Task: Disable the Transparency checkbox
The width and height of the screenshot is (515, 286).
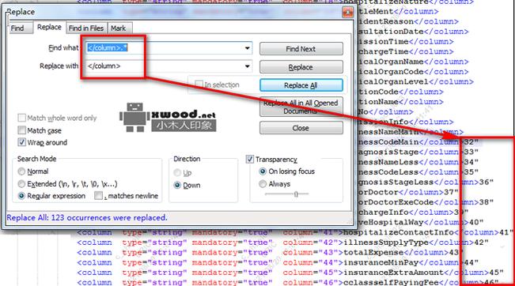Action: (250, 159)
